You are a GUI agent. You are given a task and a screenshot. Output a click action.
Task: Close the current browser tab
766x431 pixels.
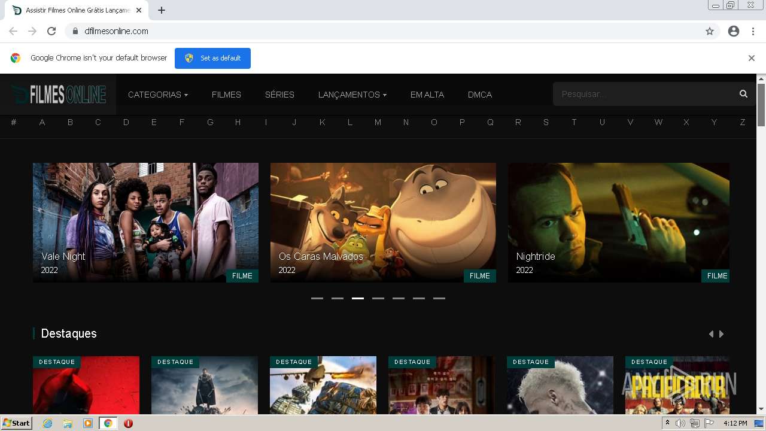139,10
